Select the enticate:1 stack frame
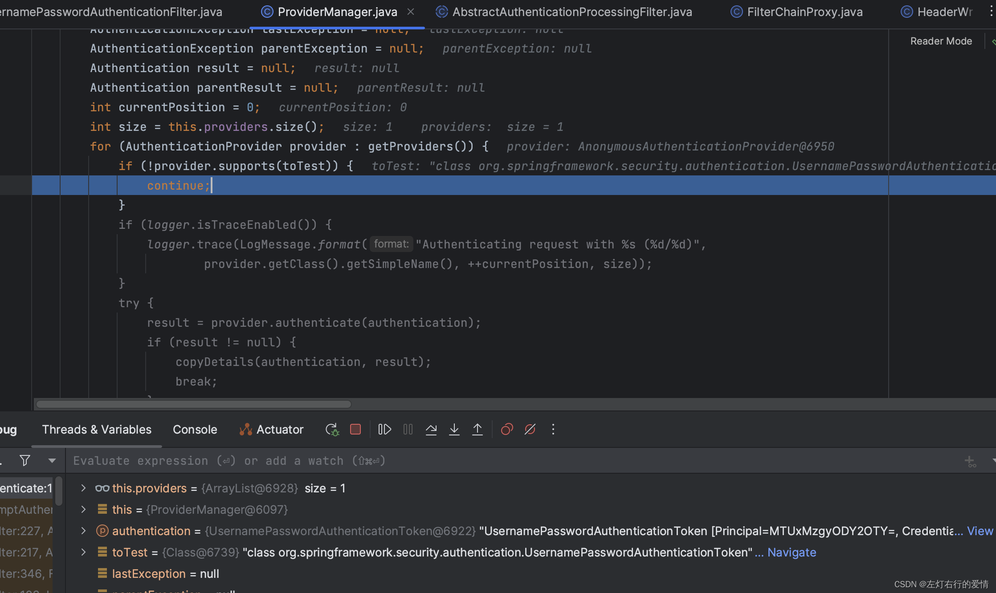This screenshot has height=593, width=996. pos(26,488)
